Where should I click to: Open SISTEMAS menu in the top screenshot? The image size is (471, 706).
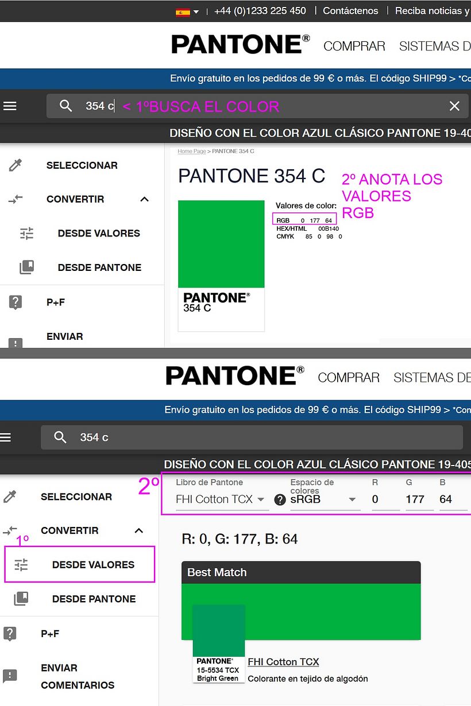click(x=435, y=46)
